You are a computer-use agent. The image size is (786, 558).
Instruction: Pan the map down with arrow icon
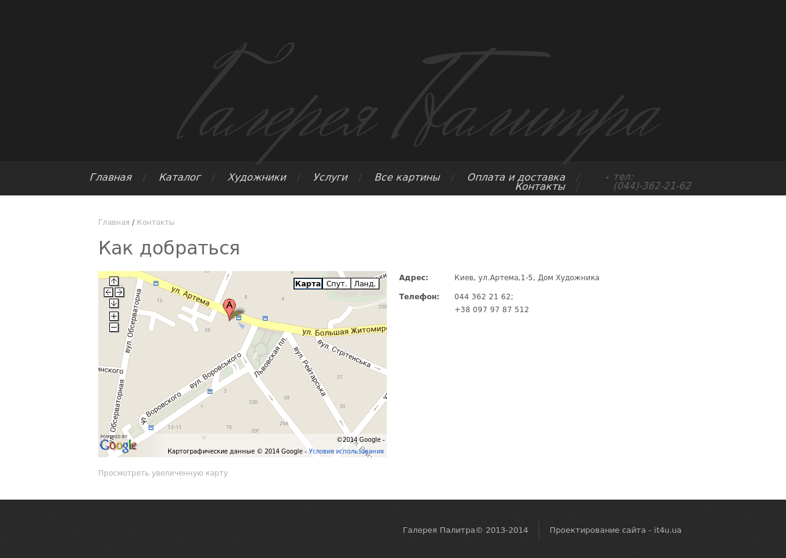114,303
